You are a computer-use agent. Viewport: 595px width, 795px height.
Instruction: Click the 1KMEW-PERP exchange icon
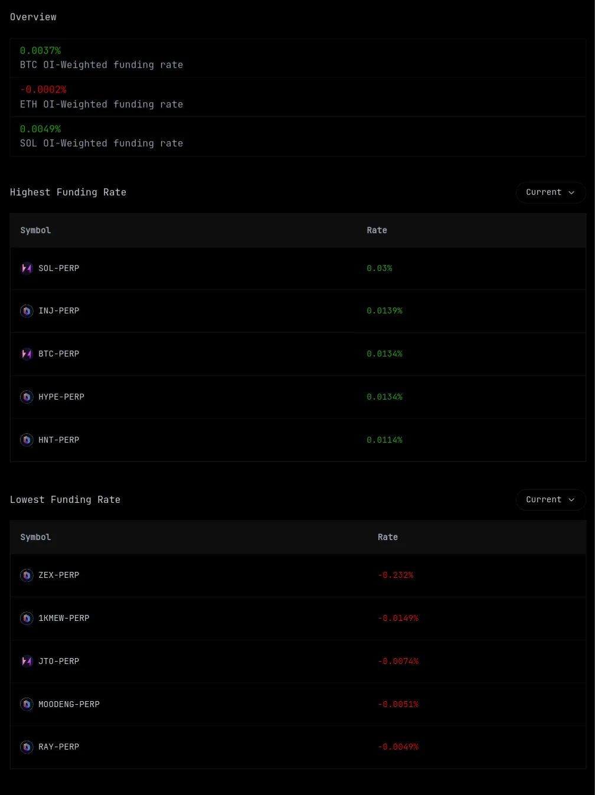point(27,619)
